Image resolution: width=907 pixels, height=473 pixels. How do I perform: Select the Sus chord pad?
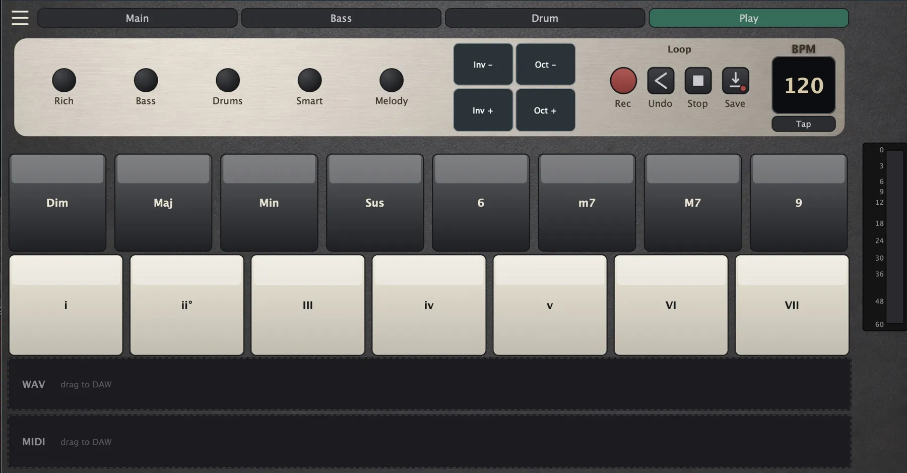point(375,203)
